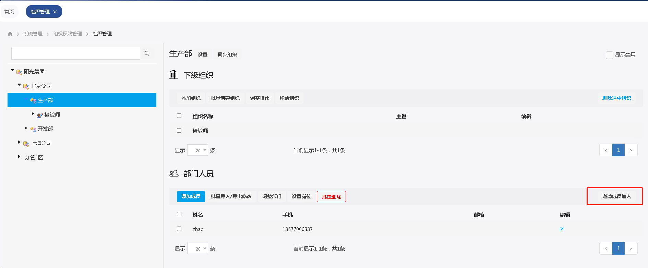Click the 批量创建组织 button
This screenshot has width=648, height=268.
point(225,98)
